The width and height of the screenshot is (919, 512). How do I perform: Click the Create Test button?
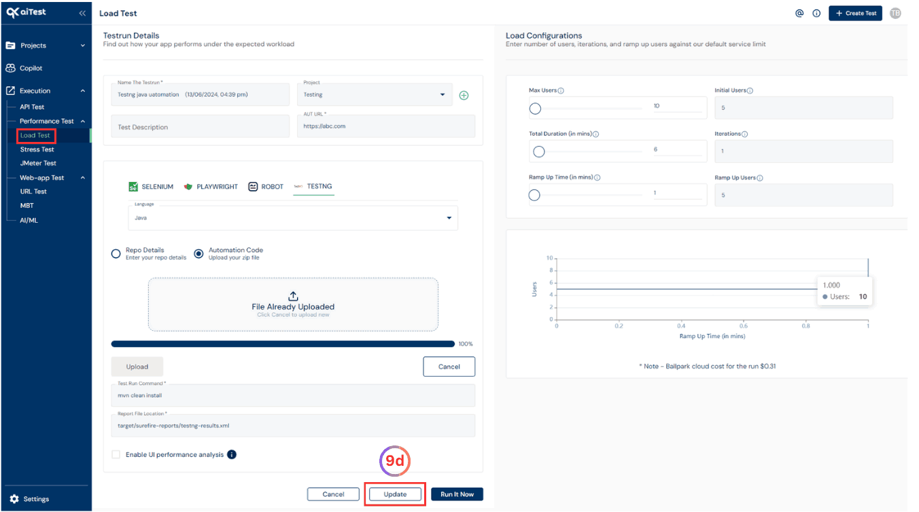point(855,13)
